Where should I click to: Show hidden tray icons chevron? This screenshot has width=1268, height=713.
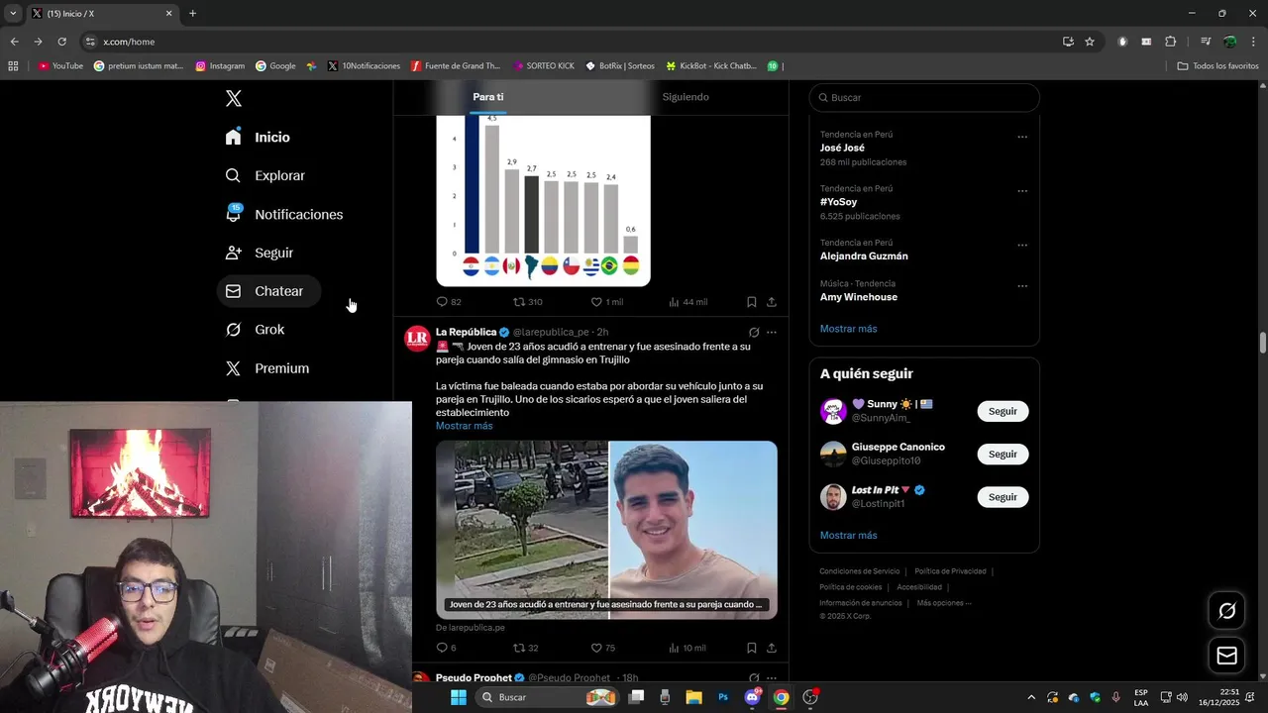pyautogui.click(x=1030, y=697)
